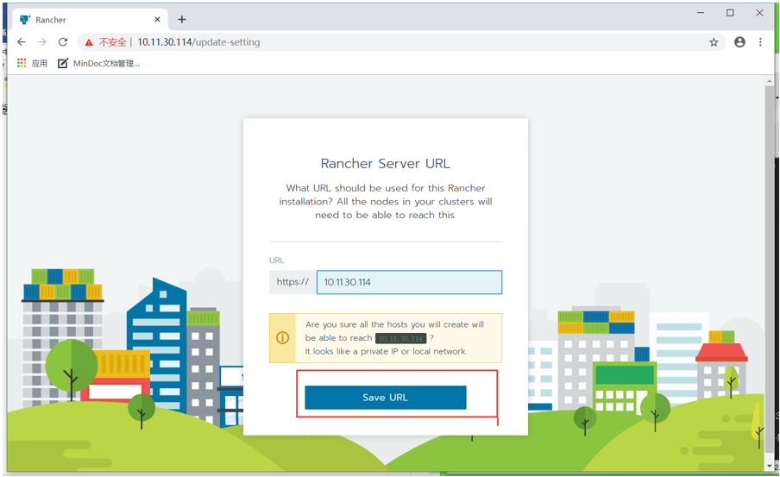Click the https:// prefix label
Viewport: 780px width, 477px height.
pyautogui.click(x=292, y=282)
